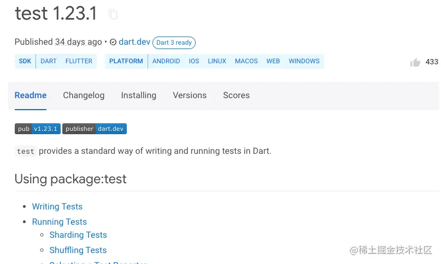Open the Sharding Tests link
Screen dimensions: 441x264
pyautogui.click(x=78, y=235)
